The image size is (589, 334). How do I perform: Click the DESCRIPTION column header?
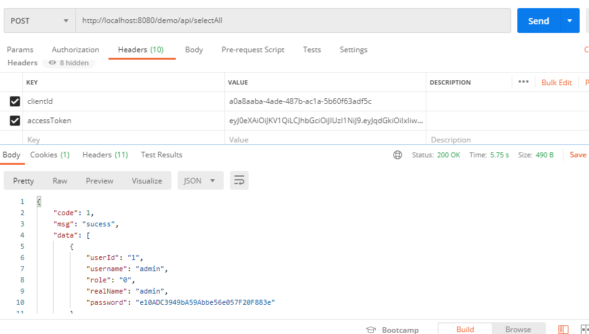(450, 83)
